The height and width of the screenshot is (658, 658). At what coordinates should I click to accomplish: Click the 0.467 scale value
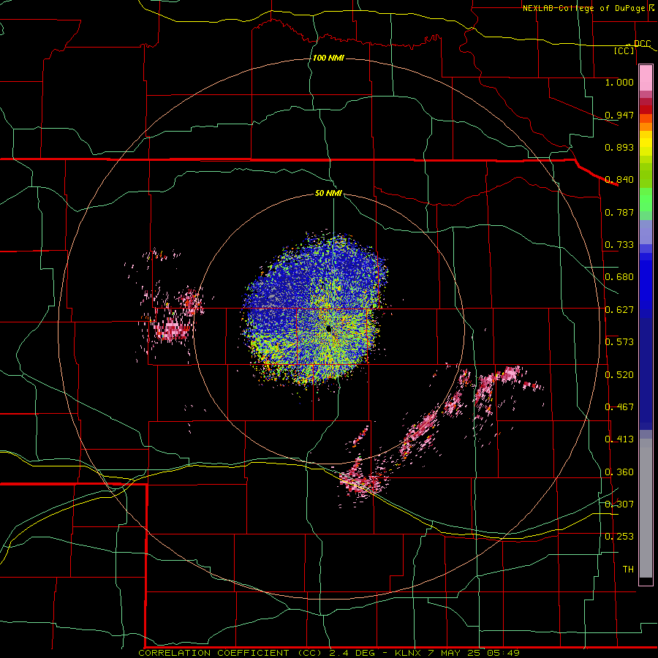pos(619,407)
